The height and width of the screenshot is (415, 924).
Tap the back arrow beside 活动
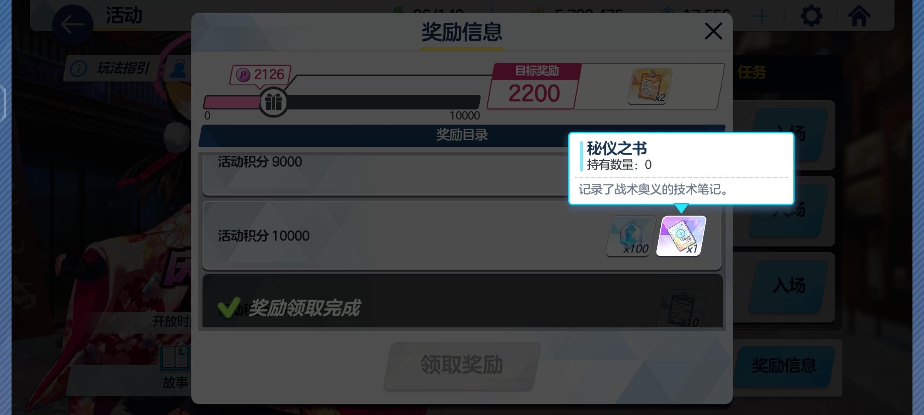coord(72,25)
